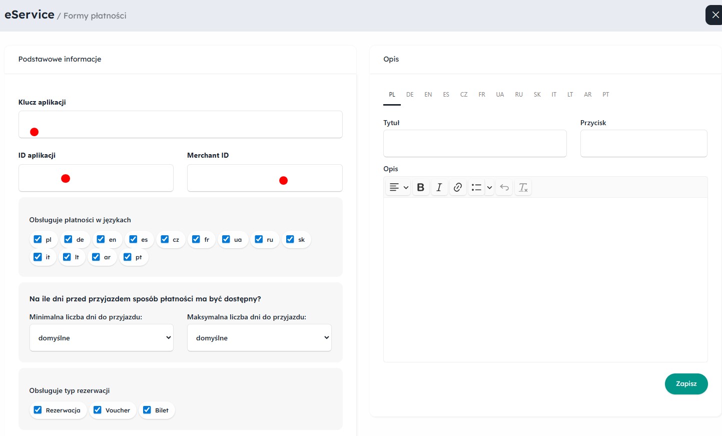This screenshot has height=436, width=722.
Task: Close the Formy płatności panel
Action: point(715,15)
